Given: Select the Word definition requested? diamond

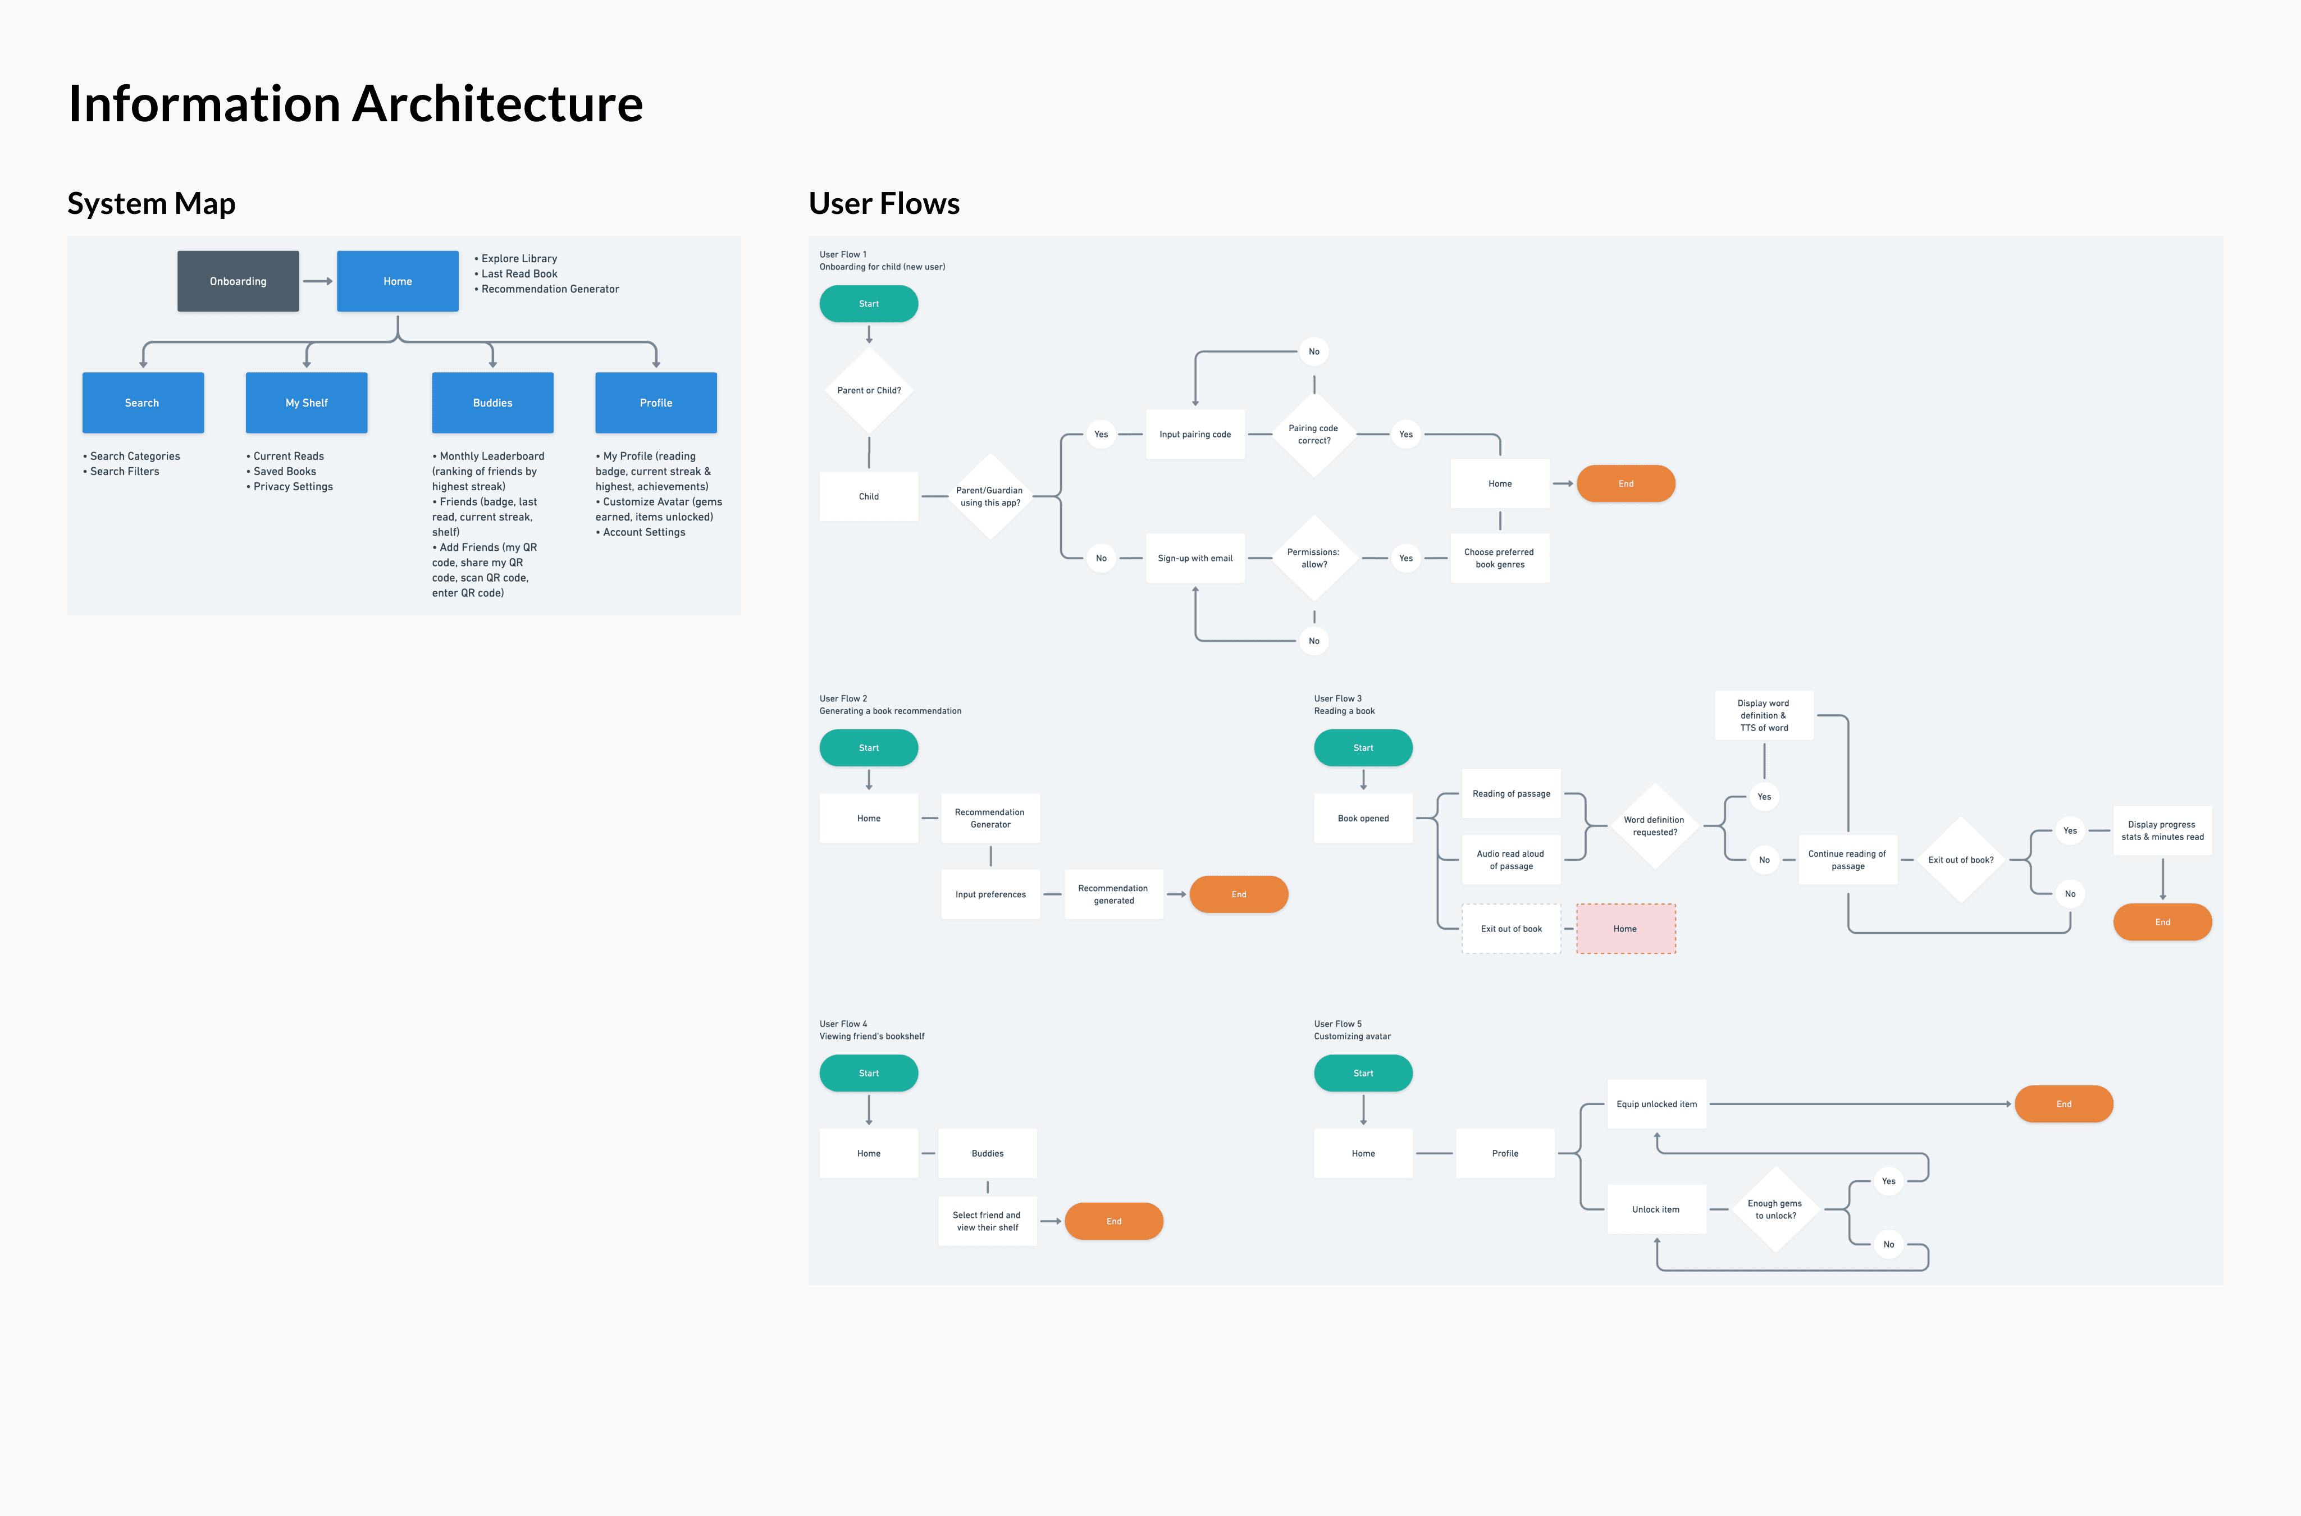Looking at the screenshot, I should pyautogui.click(x=1654, y=826).
